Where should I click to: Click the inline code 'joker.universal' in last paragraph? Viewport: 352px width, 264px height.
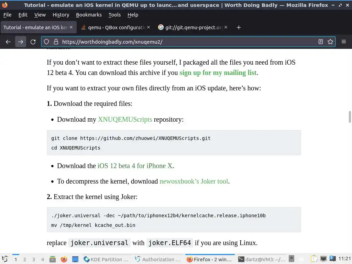(99, 243)
